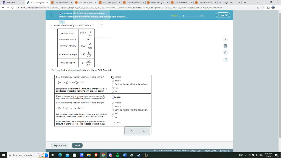
Task: Open the ALEKS Data tab icon
Action: 225,53
